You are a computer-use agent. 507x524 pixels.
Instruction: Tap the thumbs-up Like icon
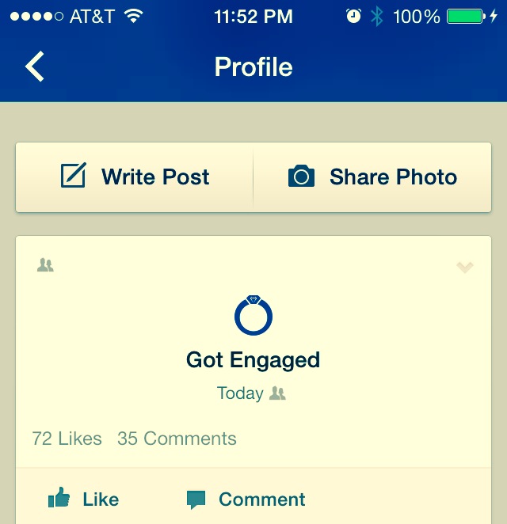click(59, 499)
